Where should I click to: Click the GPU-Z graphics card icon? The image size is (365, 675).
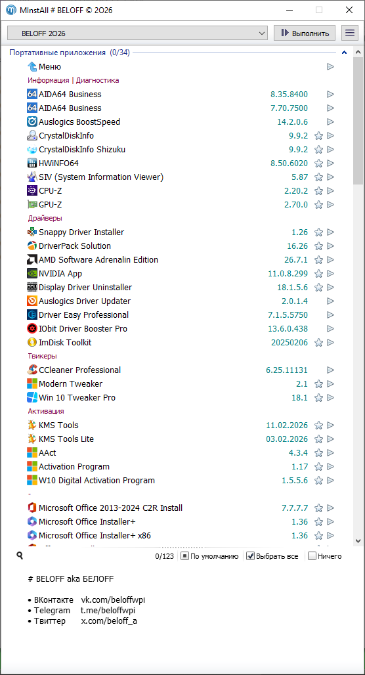[32, 204]
